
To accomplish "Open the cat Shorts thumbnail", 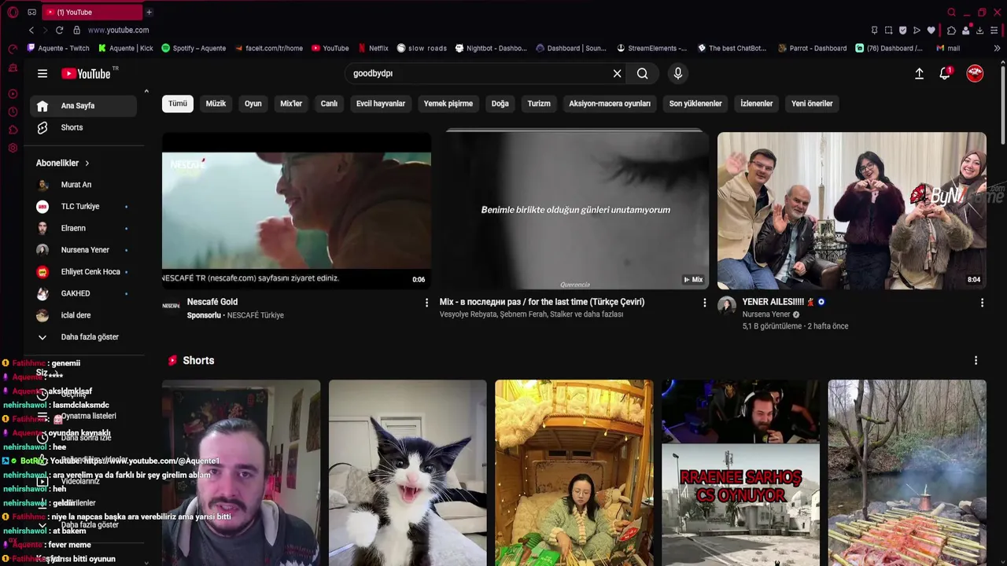I will [408, 472].
